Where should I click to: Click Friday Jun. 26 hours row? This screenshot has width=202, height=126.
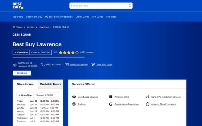point(38,101)
